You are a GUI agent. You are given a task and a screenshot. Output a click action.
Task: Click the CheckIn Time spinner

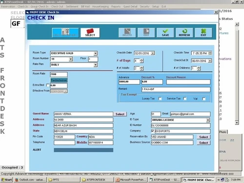click(210, 53)
